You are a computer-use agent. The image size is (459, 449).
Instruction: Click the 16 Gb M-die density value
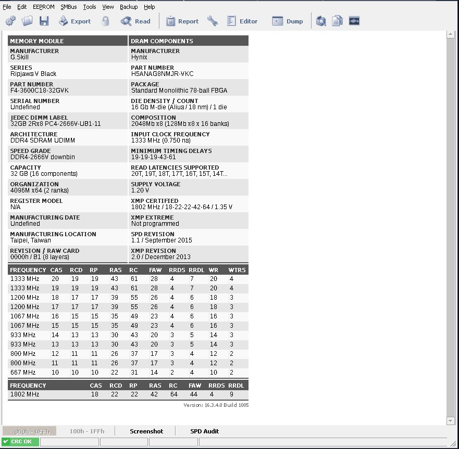click(179, 107)
